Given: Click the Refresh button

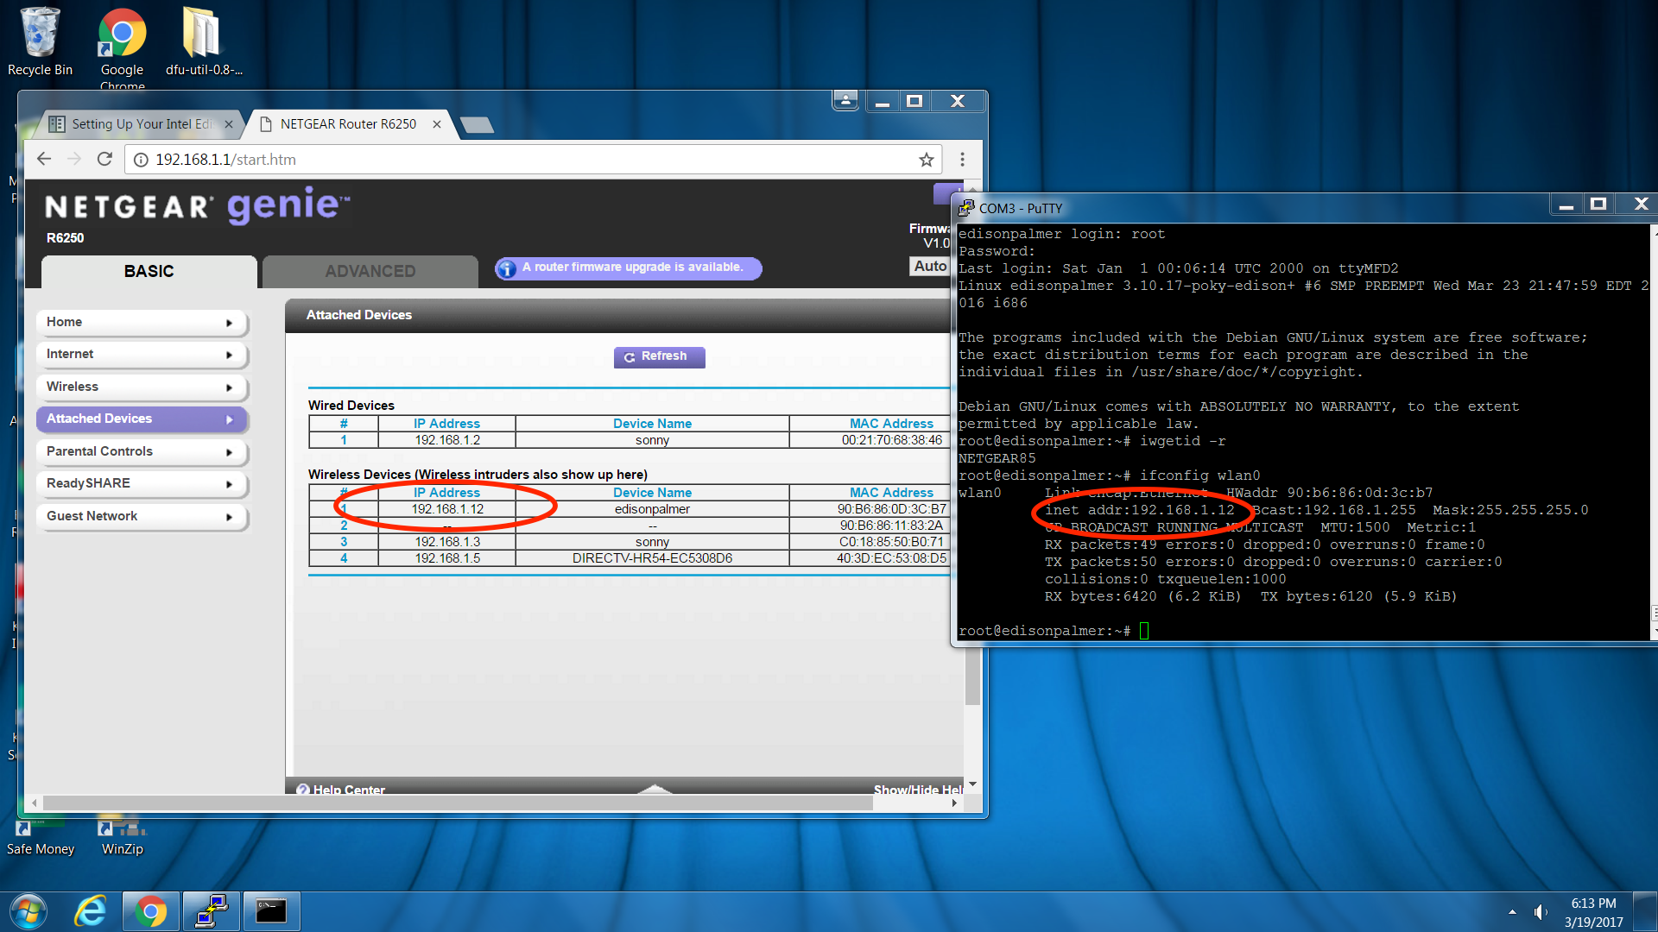Looking at the screenshot, I should pyautogui.click(x=659, y=356).
